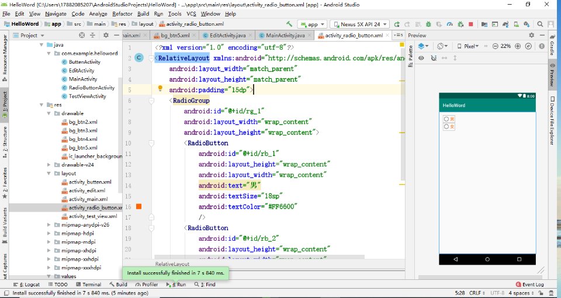The image size is (561, 298).
Task: Click the red Stop button in toolbar
Action: tap(471, 25)
